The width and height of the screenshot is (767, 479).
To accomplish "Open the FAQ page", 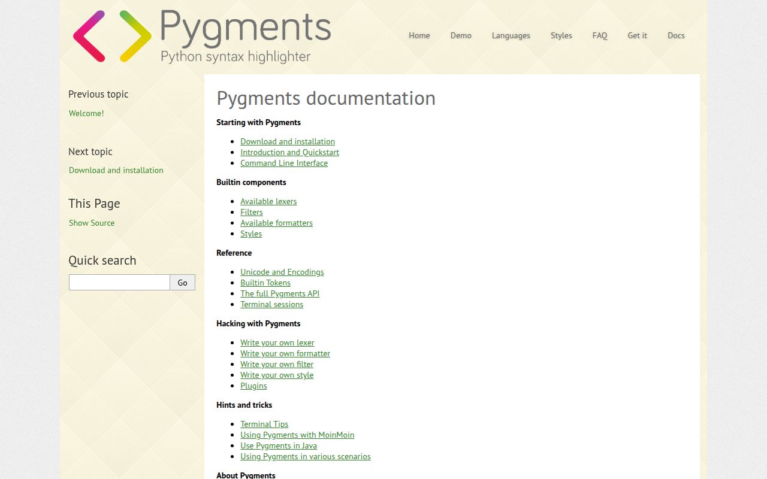I will coord(600,35).
